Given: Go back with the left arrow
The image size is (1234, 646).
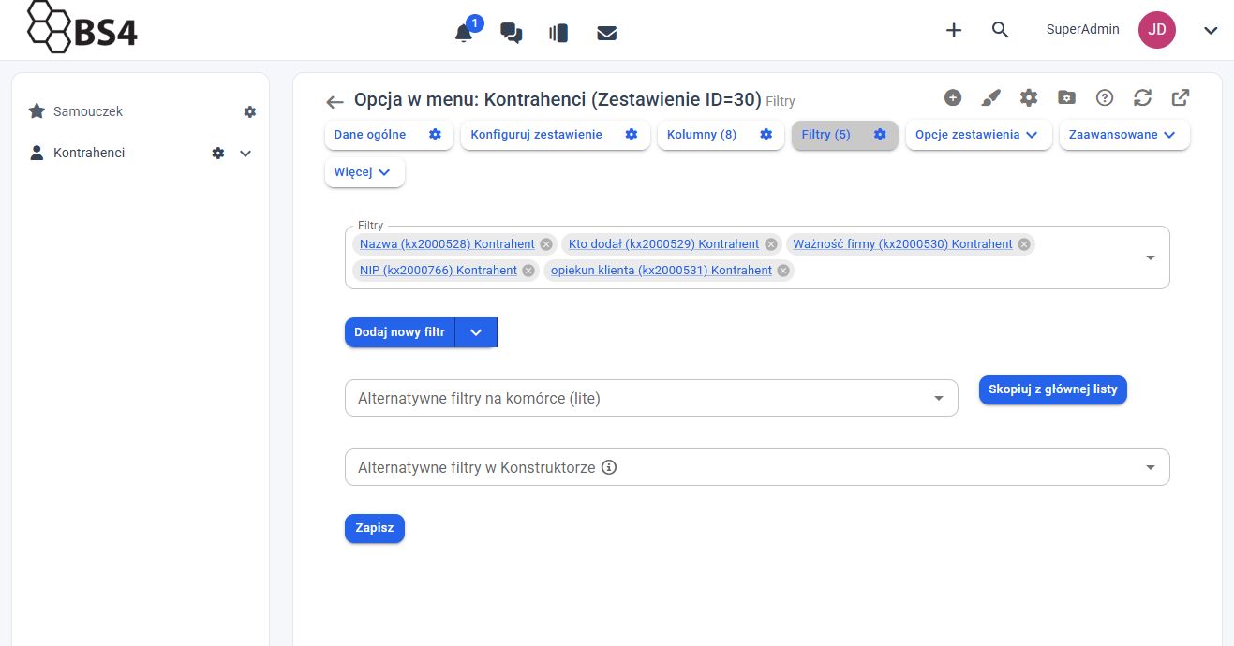Looking at the screenshot, I should coord(335,102).
